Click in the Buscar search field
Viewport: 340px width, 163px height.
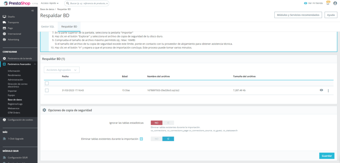coord(87,3)
